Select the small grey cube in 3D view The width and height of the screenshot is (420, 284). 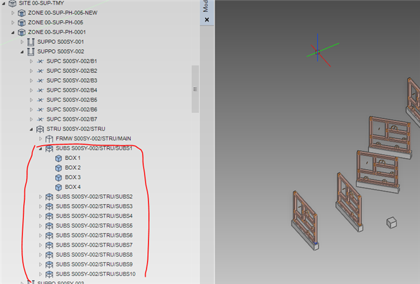pos(392,223)
